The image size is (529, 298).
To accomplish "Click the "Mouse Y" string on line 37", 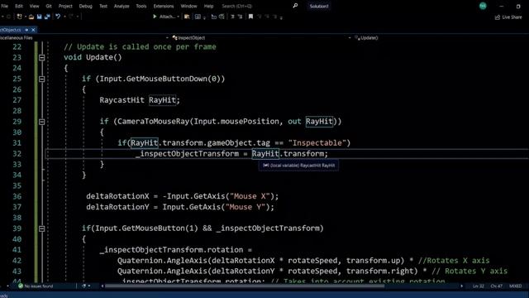I will click(245, 207).
